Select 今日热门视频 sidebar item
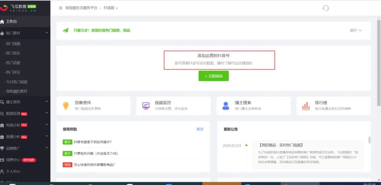 coord(16,82)
